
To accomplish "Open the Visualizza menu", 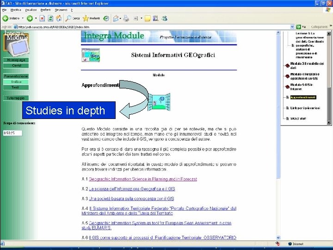I will coord(31,10).
